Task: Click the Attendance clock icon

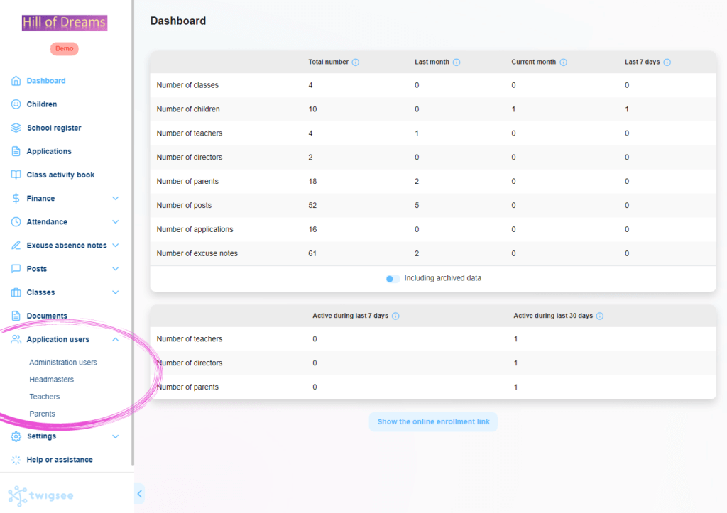Action: pos(16,221)
